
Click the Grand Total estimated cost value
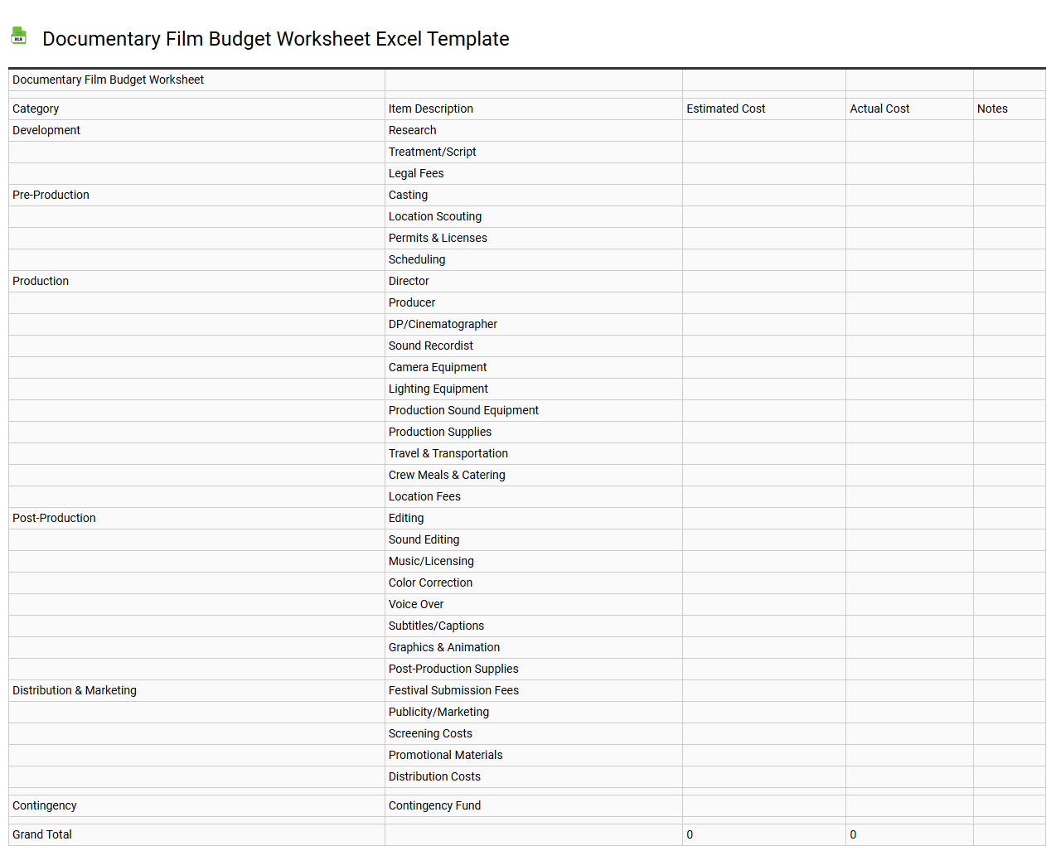689,834
